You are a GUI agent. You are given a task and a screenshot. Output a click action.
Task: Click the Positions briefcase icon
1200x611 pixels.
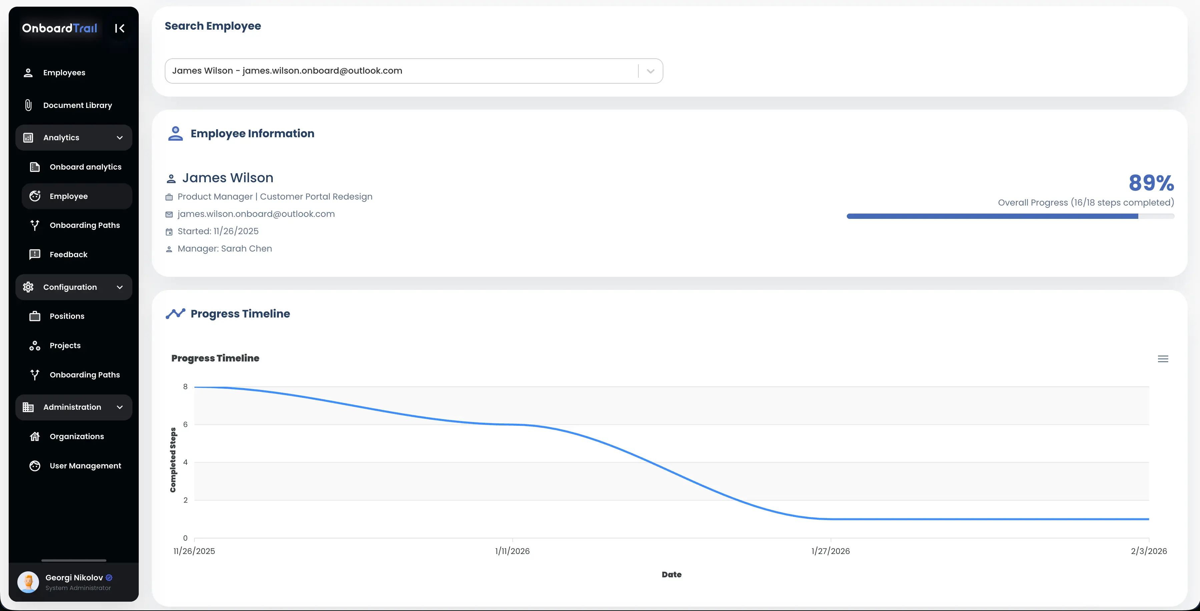(35, 316)
